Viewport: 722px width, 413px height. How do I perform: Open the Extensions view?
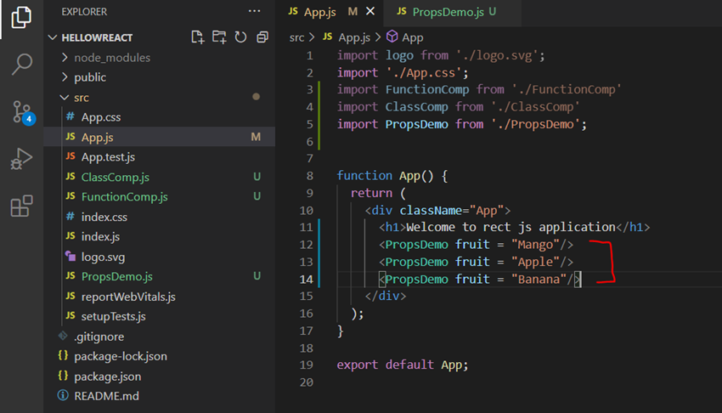tap(21, 206)
